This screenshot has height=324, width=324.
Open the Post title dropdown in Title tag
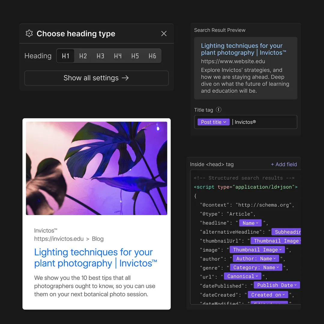213,122
